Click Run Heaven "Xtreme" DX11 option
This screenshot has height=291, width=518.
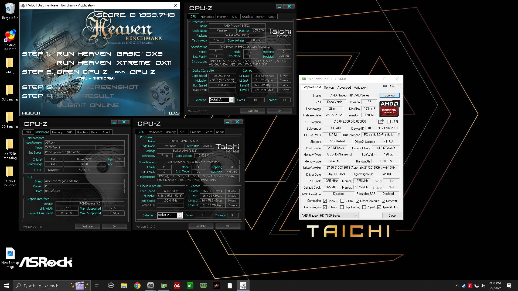click(114, 63)
